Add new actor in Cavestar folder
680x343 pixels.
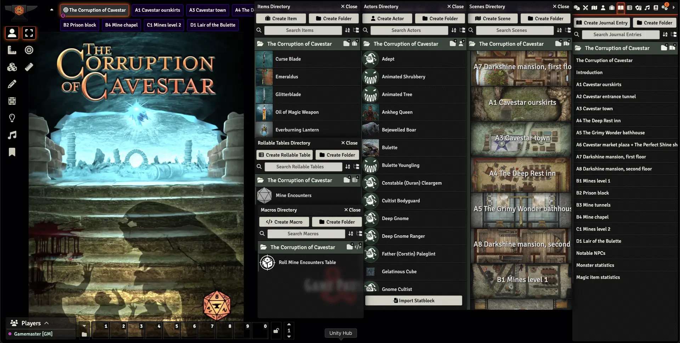coord(461,43)
